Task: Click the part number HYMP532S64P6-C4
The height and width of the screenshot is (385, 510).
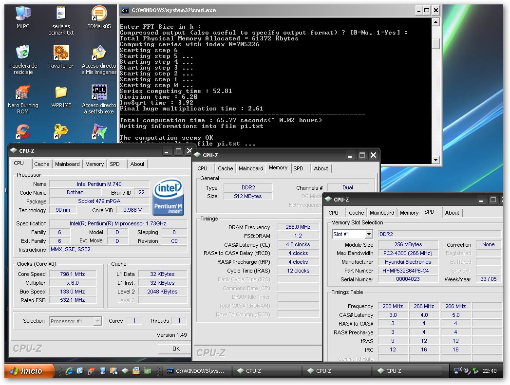Action: click(x=408, y=270)
